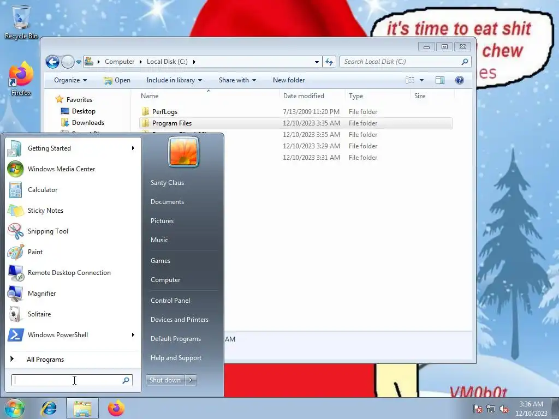This screenshot has width=559, height=419.
Task: Open the Organize menu
Action: point(70,80)
